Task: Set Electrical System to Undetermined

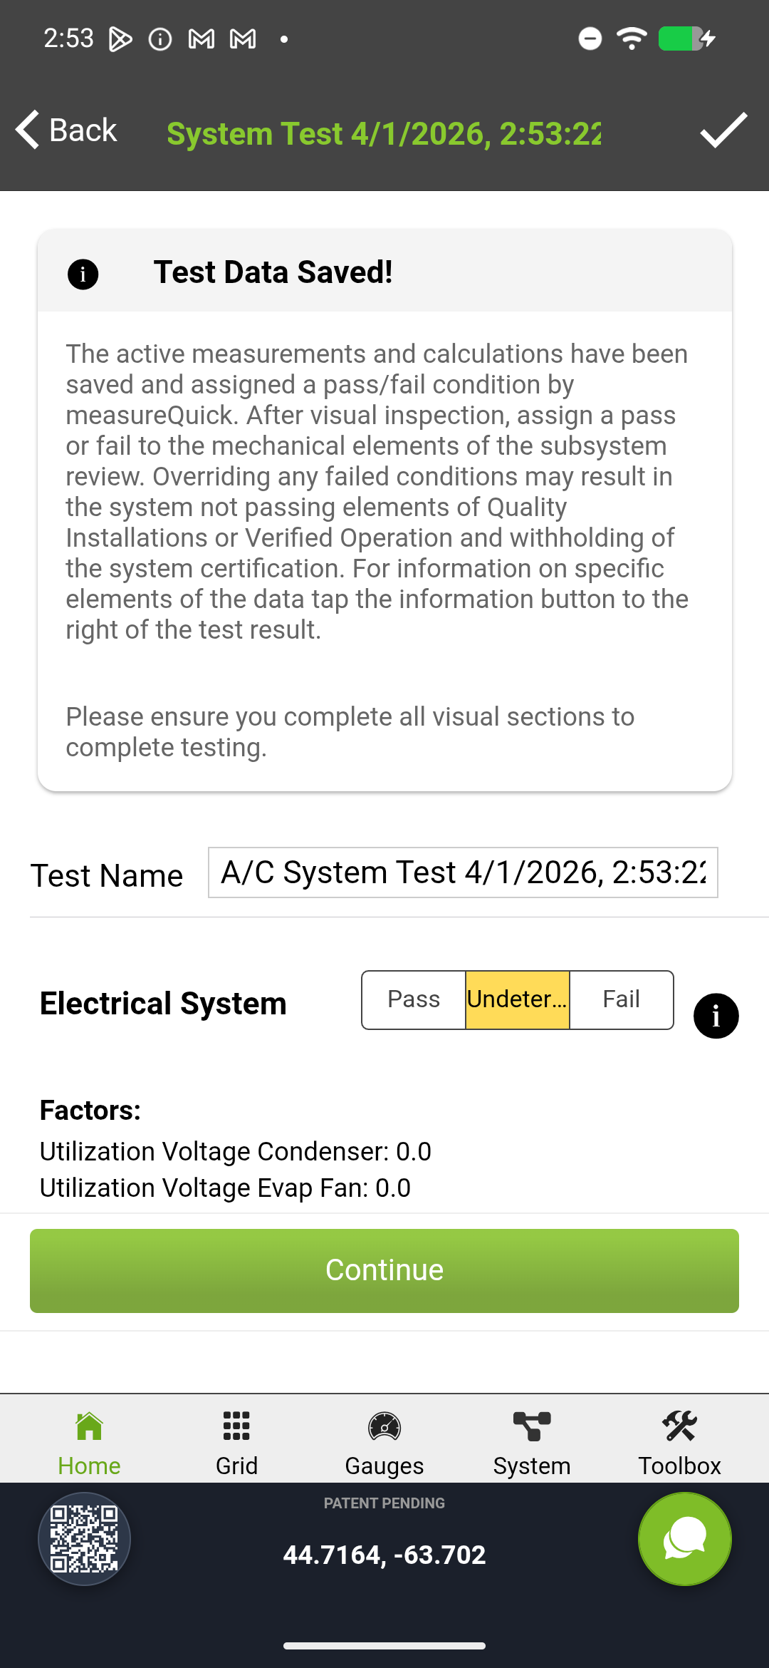Action: pyautogui.click(x=518, y=999)
